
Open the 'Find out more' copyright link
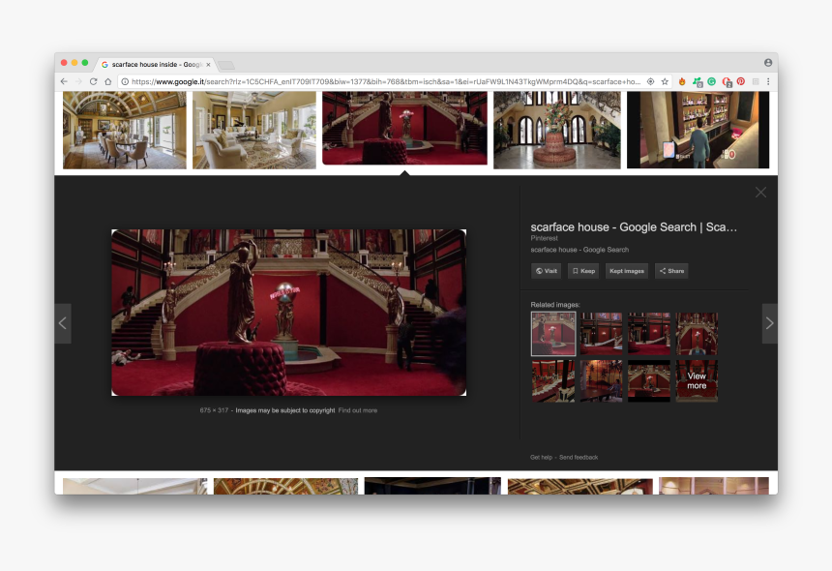[358, 410]
